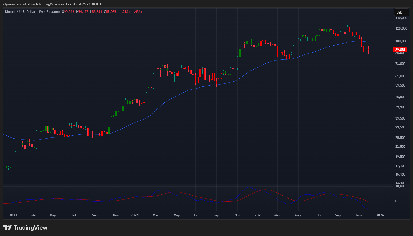Click the 2023 label on time axis

pyautogui.click(x=13, y=215)
